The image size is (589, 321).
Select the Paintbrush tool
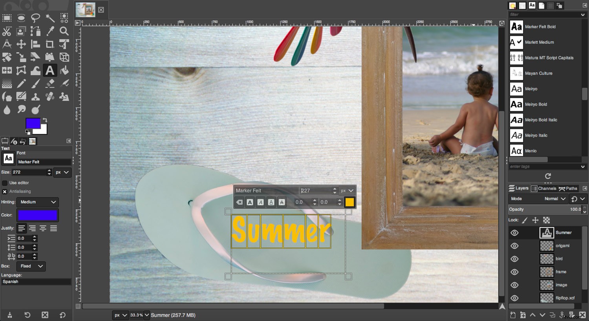click(36, 83)
